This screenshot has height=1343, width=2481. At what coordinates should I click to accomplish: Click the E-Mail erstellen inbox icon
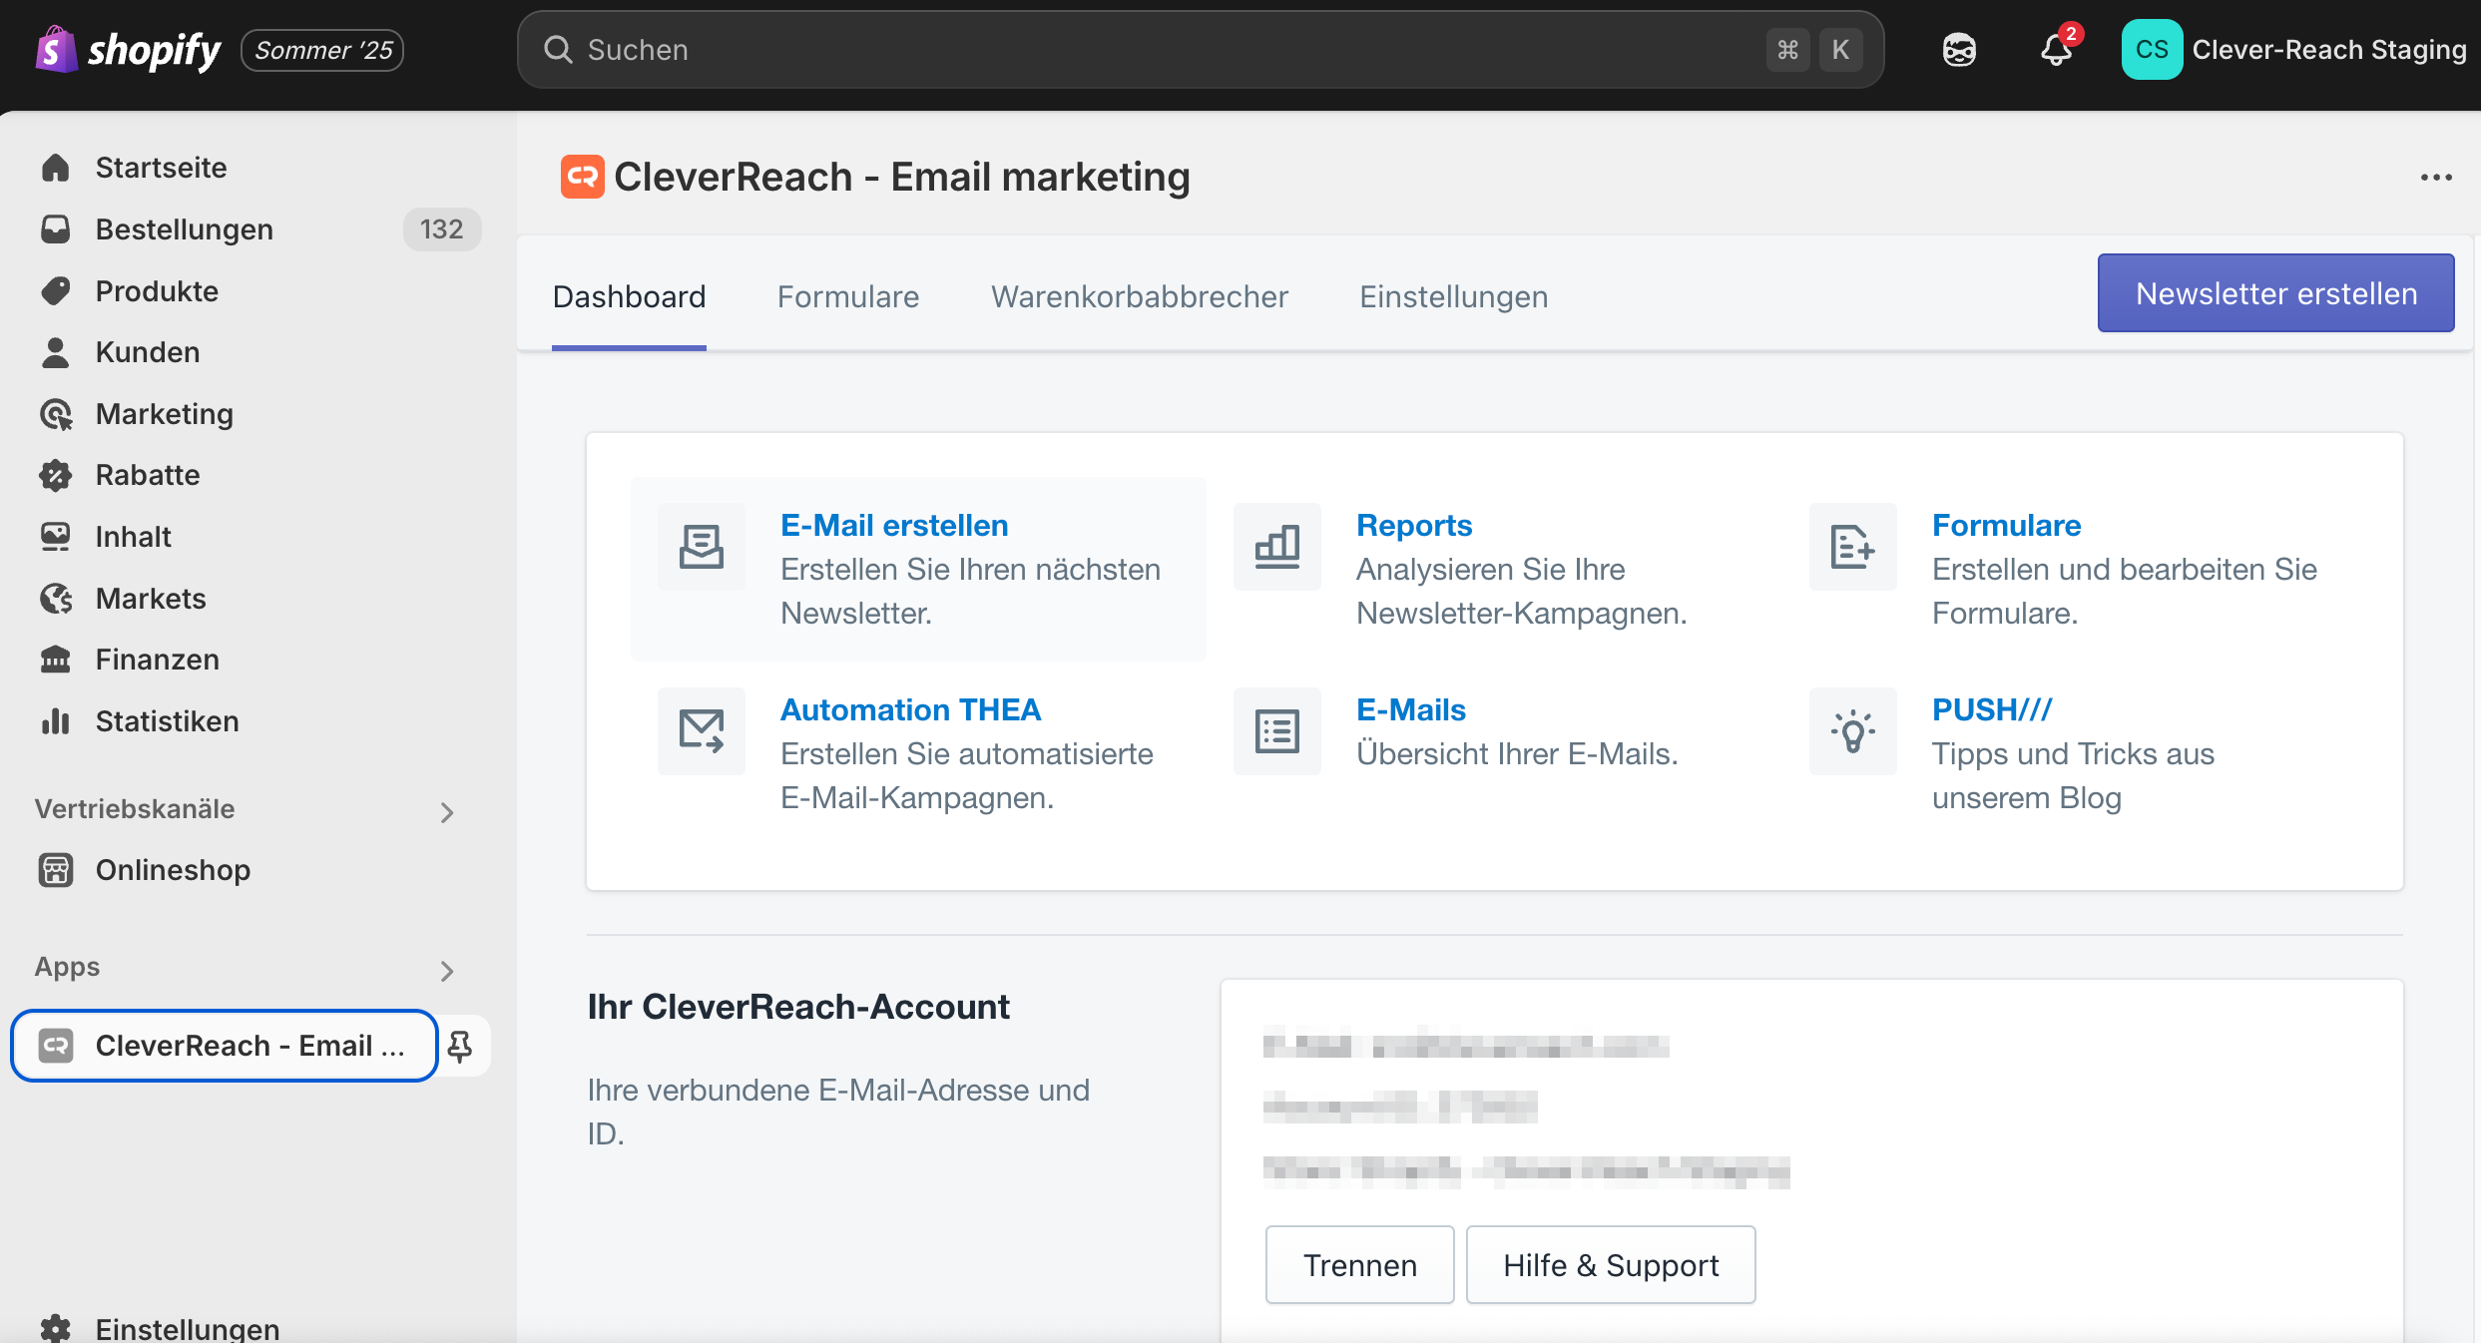[702, 547]
